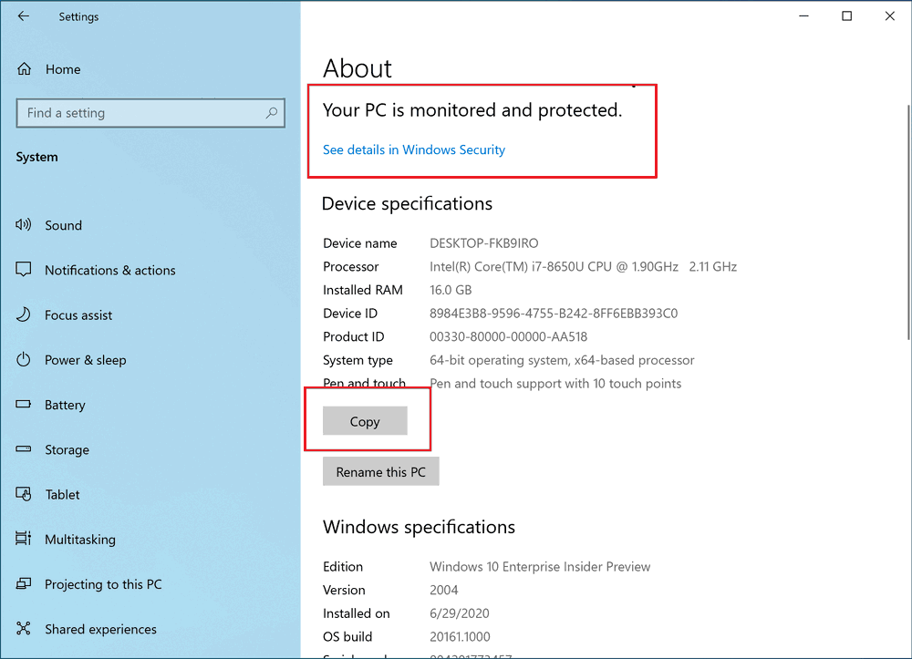912x659 pixels.
Task: Click the Storage drive icon
Action: 24,449
